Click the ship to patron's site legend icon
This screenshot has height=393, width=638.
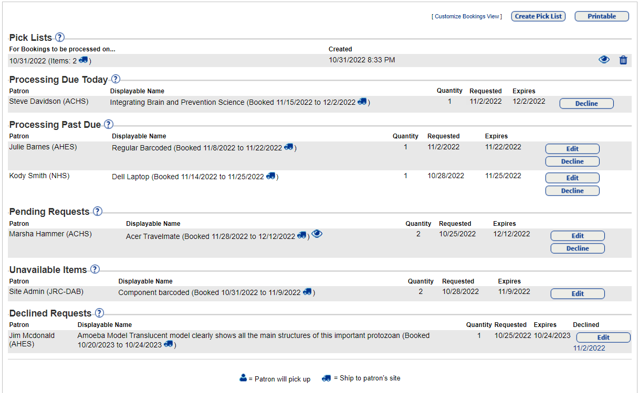tap(327, 378)
